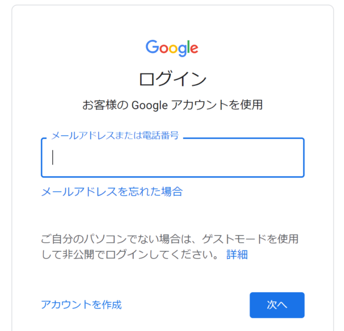344x331 pixels.
Task: Click the red e in Google logo
Action: [x=194, y=49]
